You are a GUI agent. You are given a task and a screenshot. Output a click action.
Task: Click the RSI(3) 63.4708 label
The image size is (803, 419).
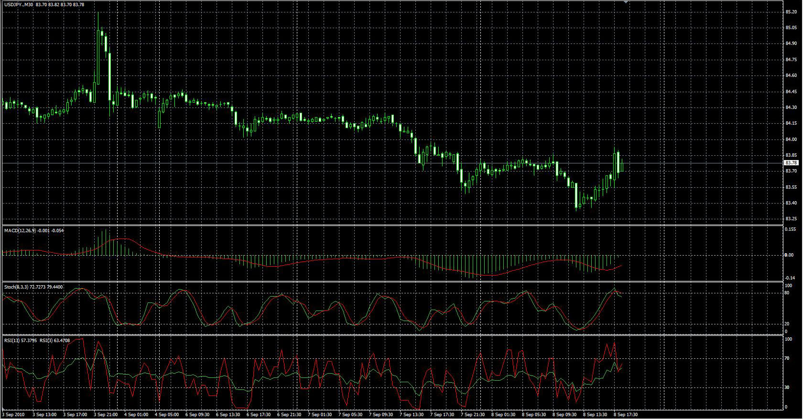(x=54, y=341)
